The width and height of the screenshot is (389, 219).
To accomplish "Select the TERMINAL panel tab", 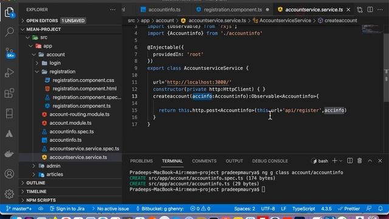I will [x=172, y=161].
